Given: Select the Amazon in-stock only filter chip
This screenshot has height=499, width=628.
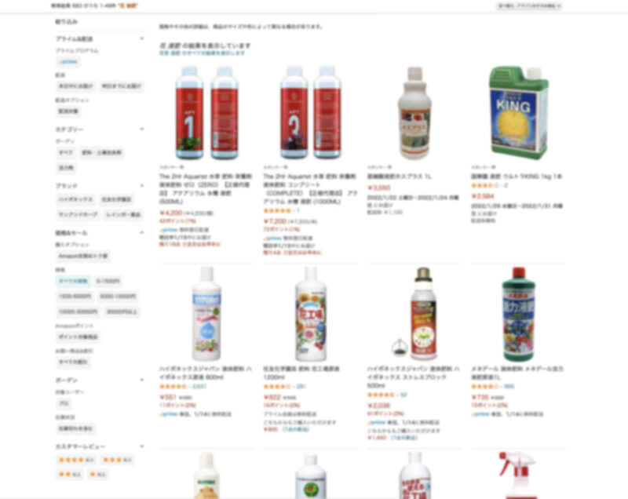Looking at the screenshot, I should point(83,256).
